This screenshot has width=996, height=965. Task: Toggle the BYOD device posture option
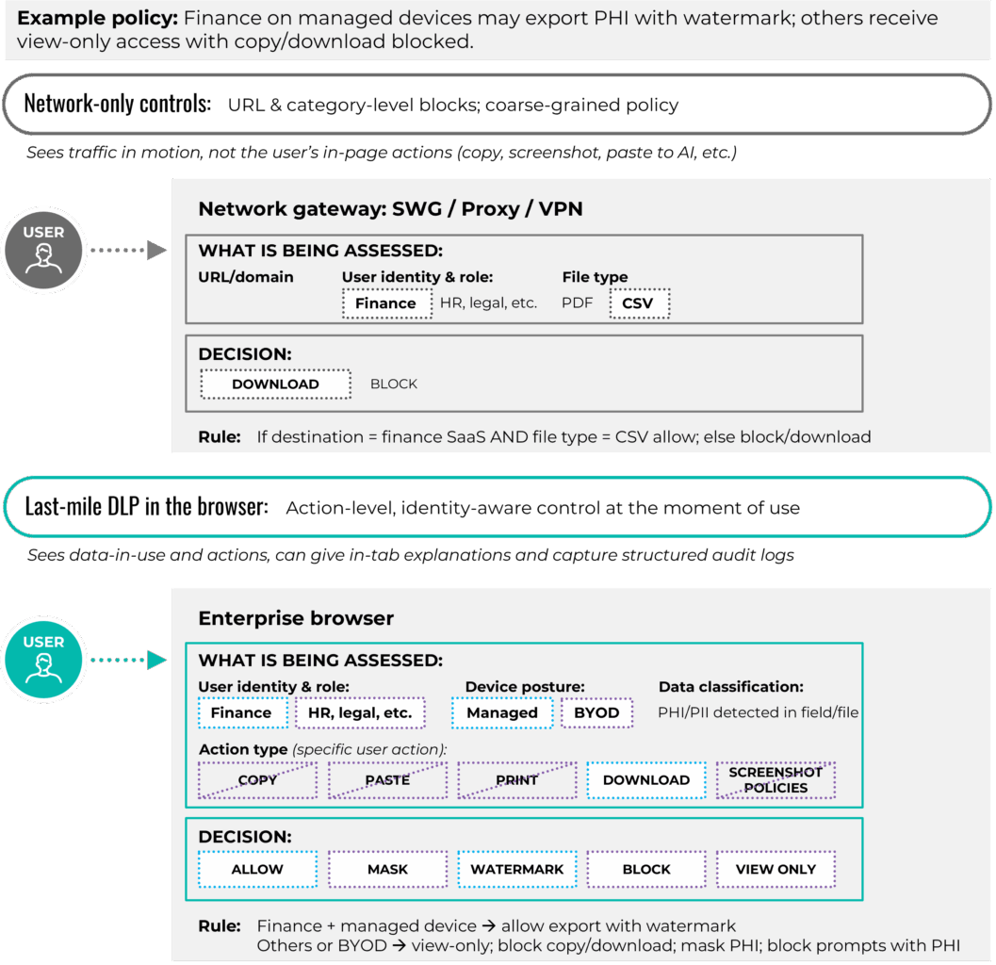point(597,712)
